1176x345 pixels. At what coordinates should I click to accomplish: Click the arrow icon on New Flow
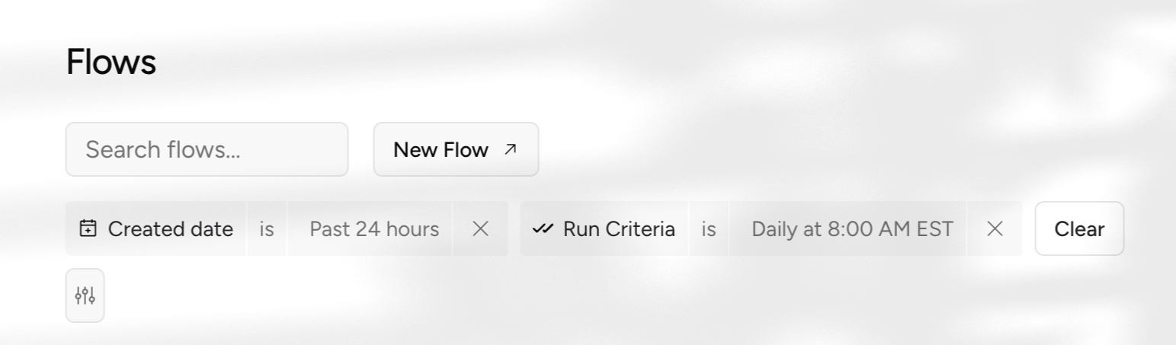511,149
